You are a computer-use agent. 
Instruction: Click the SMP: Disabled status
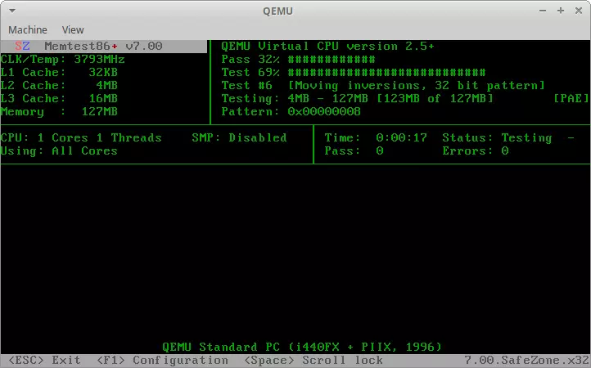239,138
